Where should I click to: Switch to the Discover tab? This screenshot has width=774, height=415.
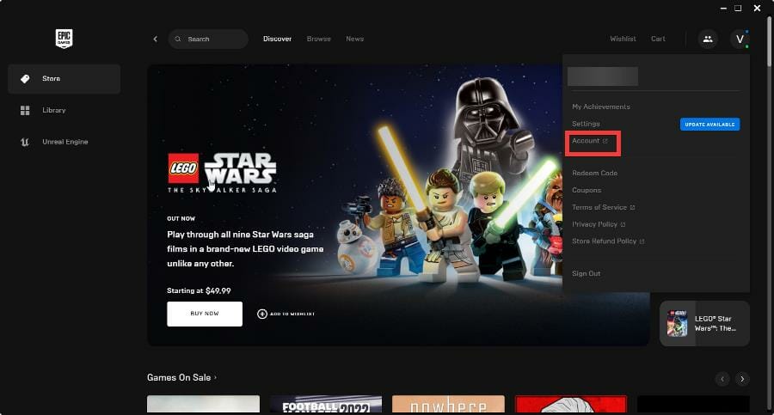coord(278,39)
